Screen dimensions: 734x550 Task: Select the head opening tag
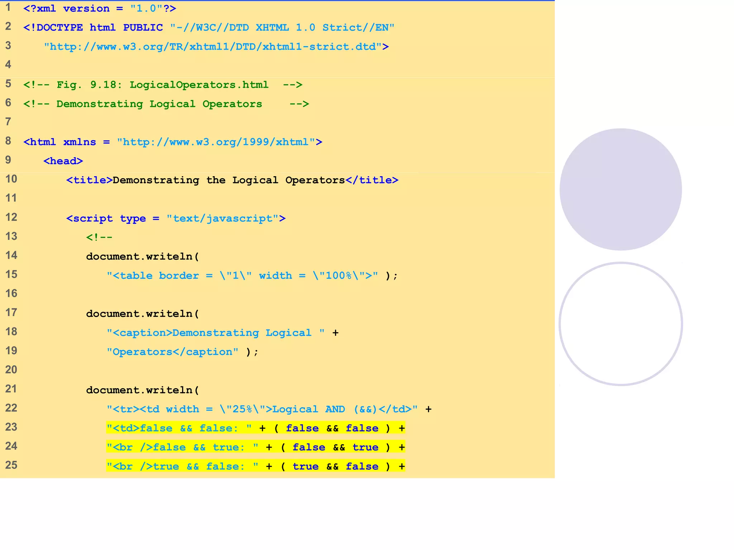point(63,161)
